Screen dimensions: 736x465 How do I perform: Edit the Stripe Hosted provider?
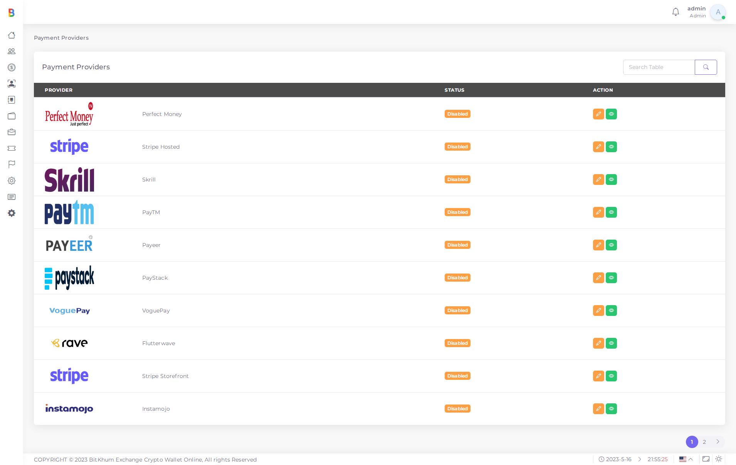pos(598,147)
